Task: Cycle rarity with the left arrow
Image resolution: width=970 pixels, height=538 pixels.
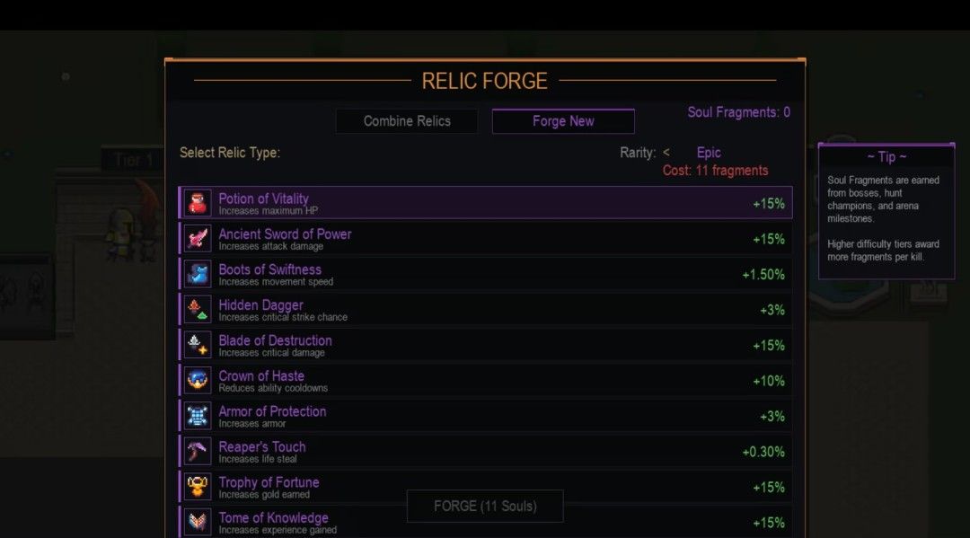Action: tap(666, 153)
